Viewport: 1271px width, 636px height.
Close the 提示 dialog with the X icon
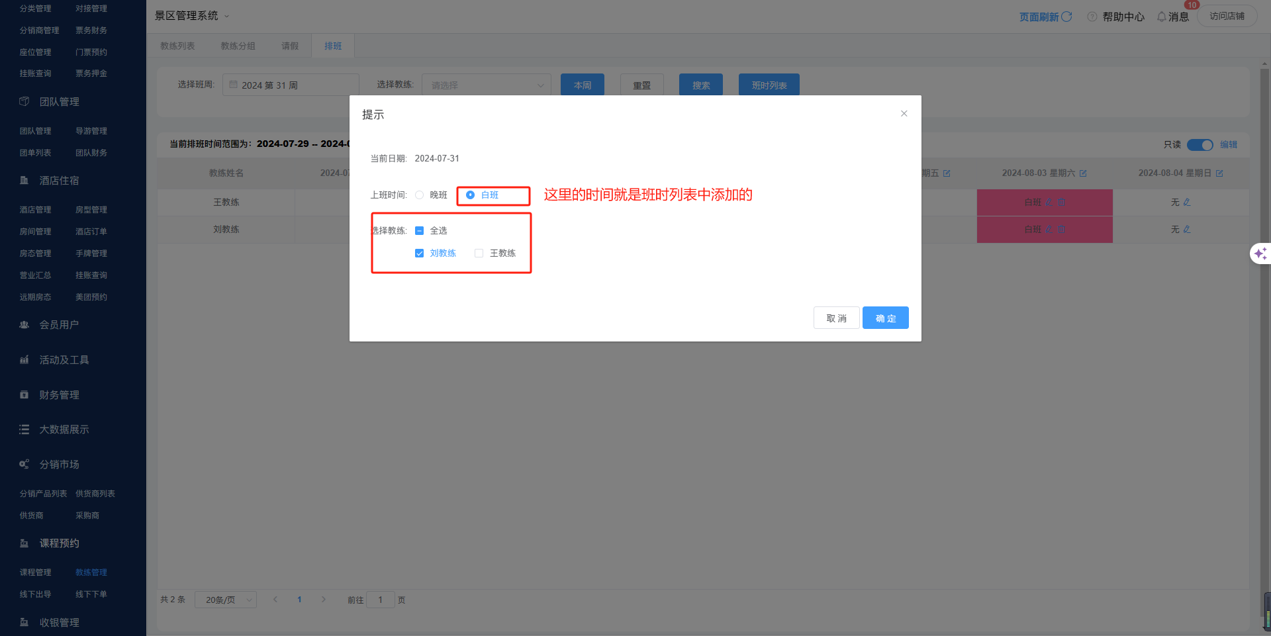[904, 114]
